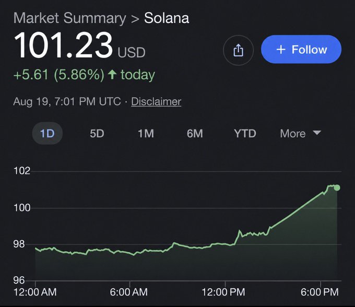This screenshot has width=355, height=307.
Task: Switch chart to 1M range
Action: (x=146, y=133)
